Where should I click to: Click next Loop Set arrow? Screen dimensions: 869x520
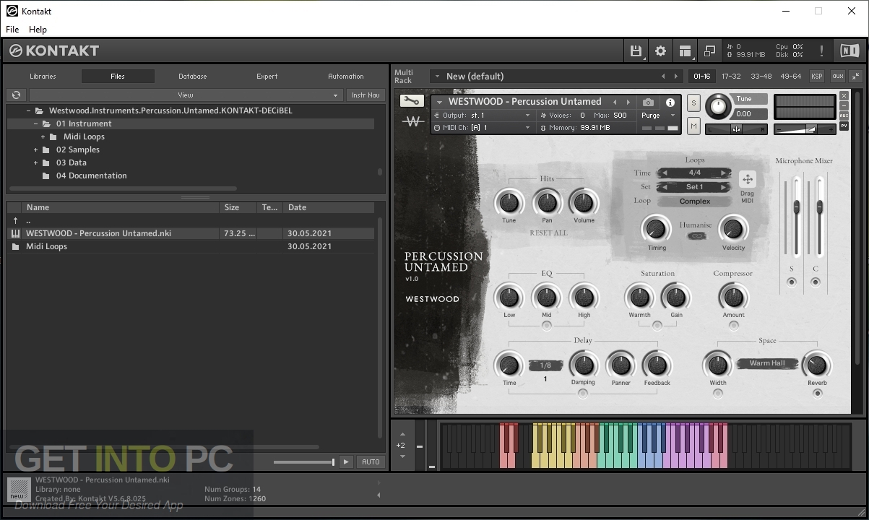click(723, 187)
